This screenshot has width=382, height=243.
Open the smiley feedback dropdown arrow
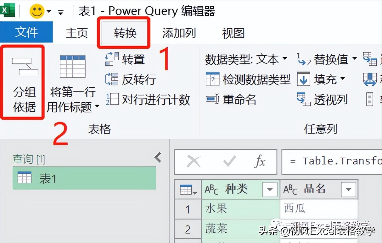pos(49,12)
